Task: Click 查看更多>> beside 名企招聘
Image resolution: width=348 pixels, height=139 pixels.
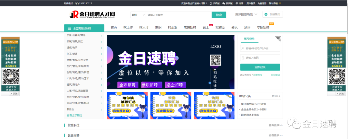Action: (275, 135)
